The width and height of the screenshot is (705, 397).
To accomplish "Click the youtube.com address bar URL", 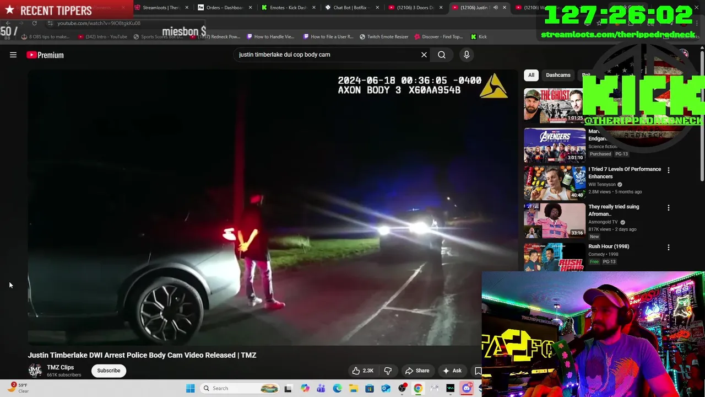I will point(99,23).
